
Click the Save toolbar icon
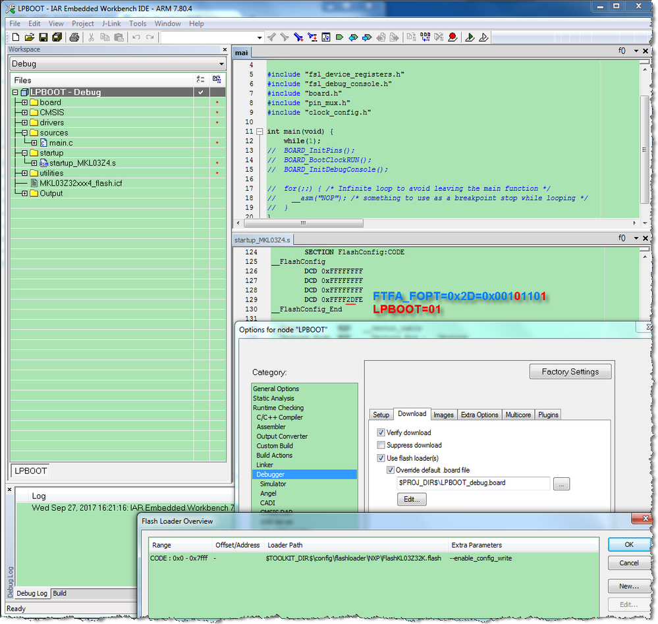(x=43, y=38)
